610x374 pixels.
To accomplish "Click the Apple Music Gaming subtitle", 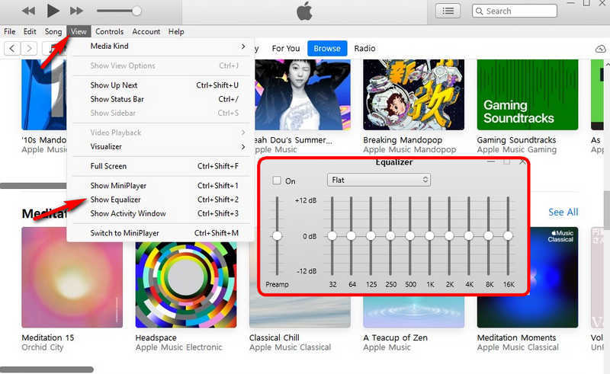I will coord(517,150).
